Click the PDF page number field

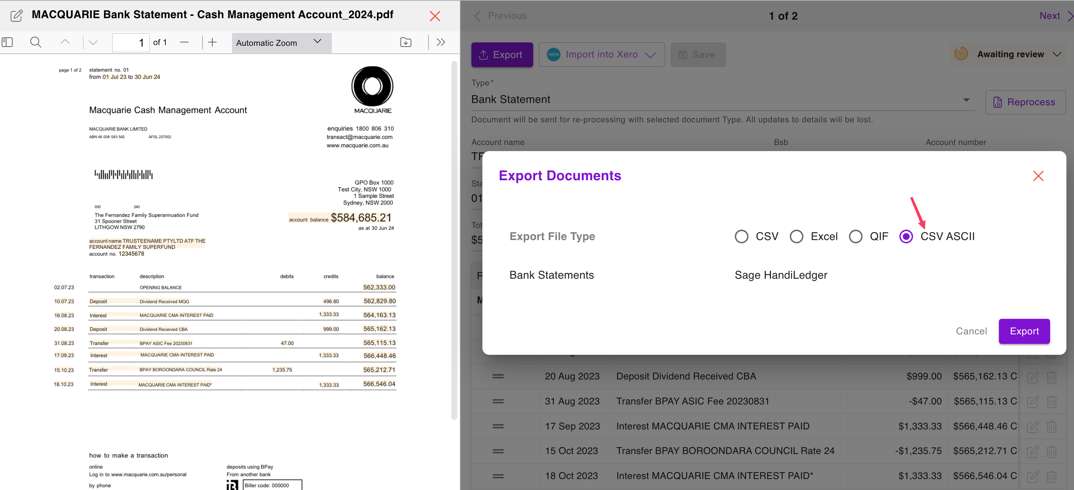click(131, 42)
